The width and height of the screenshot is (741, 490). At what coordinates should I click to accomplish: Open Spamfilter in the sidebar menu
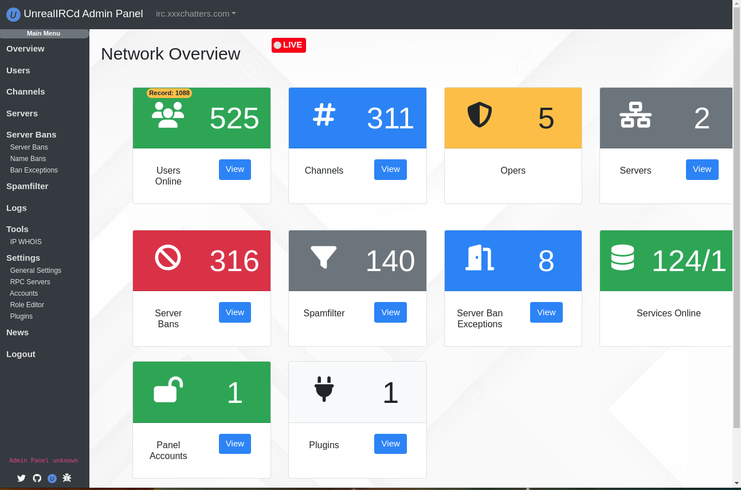coord(28,186)
